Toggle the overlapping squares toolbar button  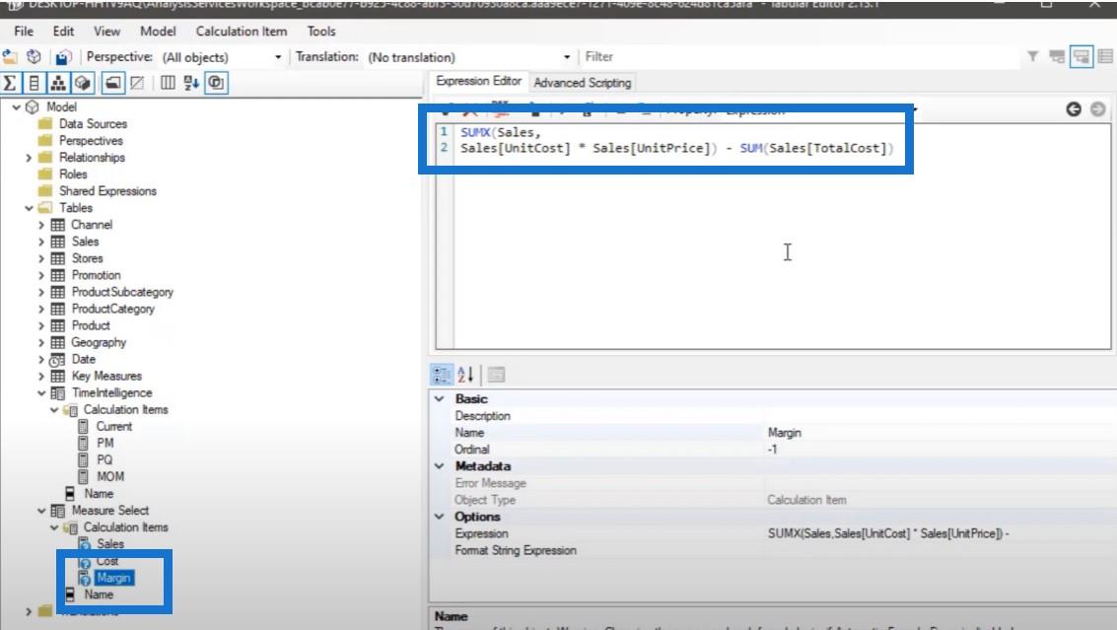click(x=216, y=83)
